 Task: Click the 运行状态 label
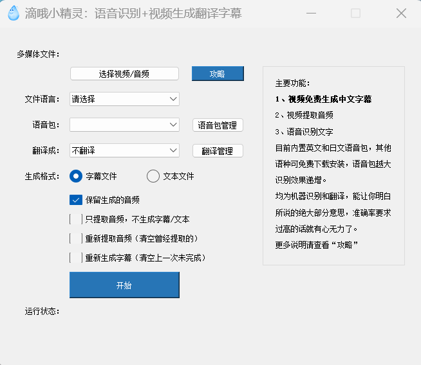(x=42, y=312)
